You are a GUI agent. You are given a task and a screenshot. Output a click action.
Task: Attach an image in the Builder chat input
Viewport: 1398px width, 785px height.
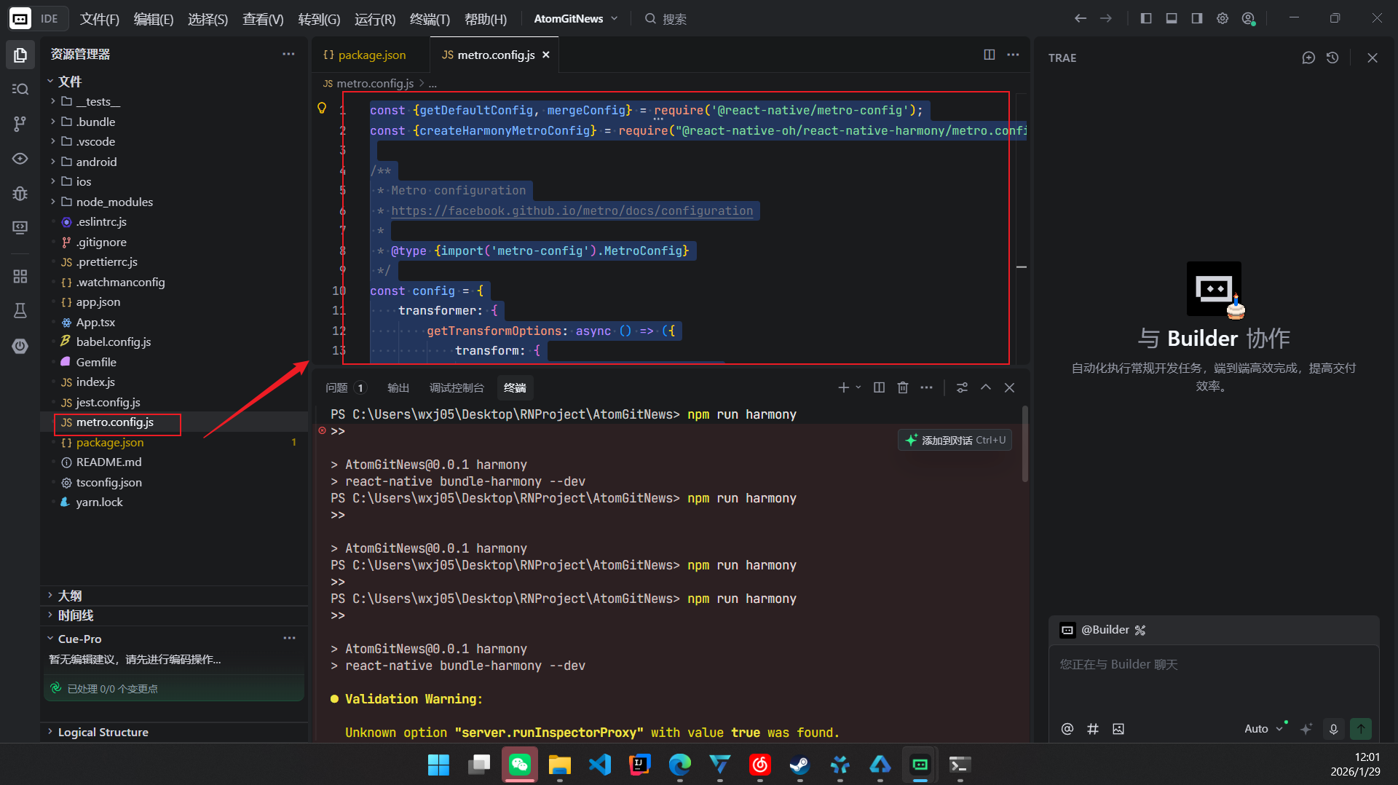click(1118, 728)
